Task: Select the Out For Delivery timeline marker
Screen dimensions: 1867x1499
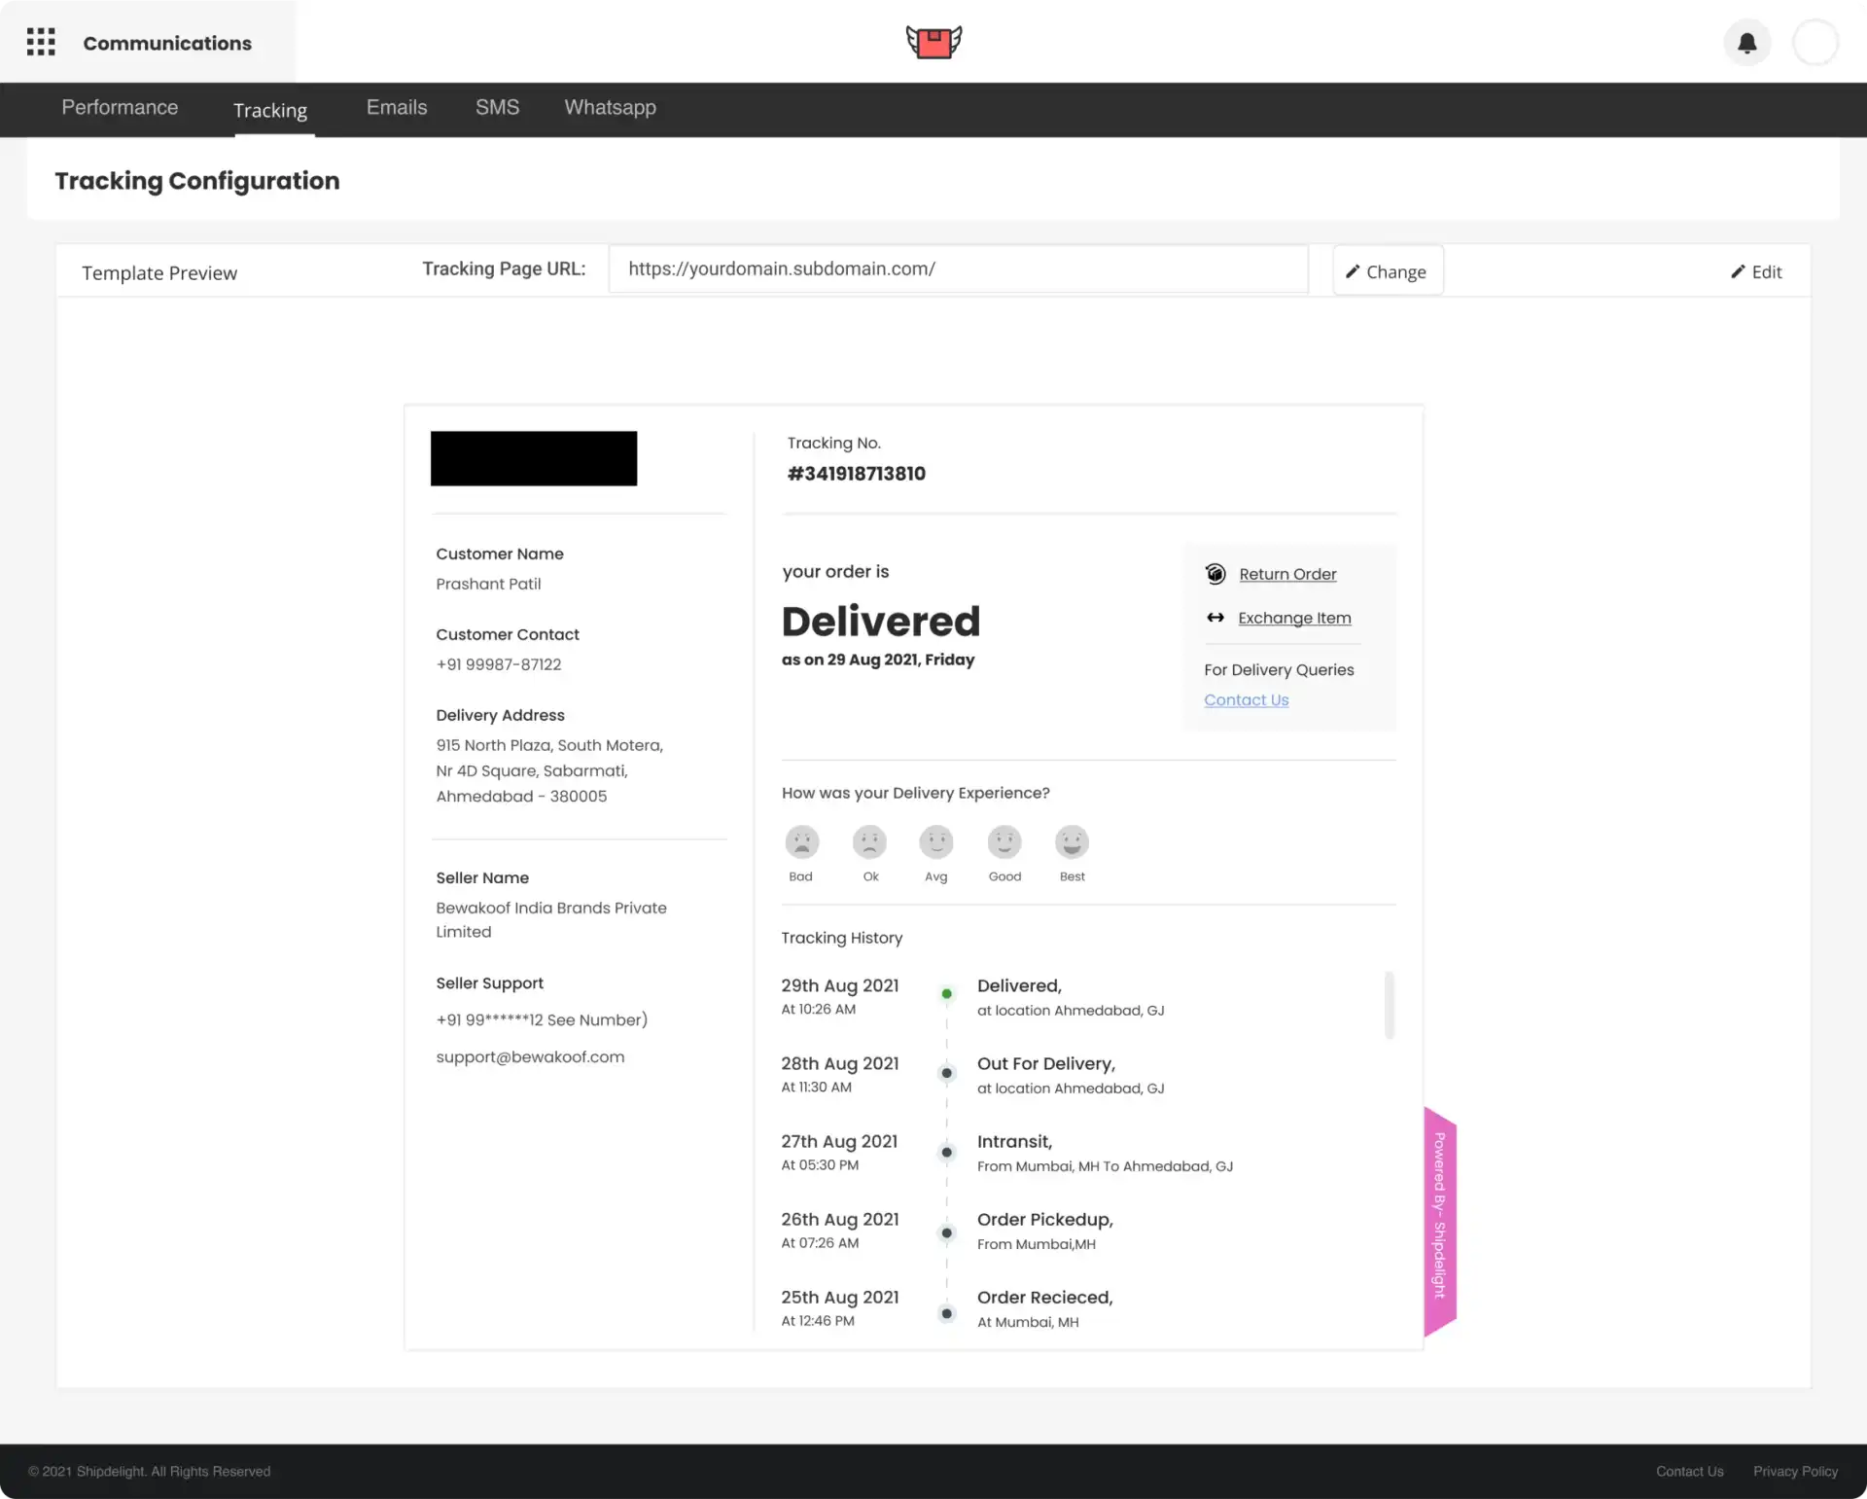Action: 946,1073
